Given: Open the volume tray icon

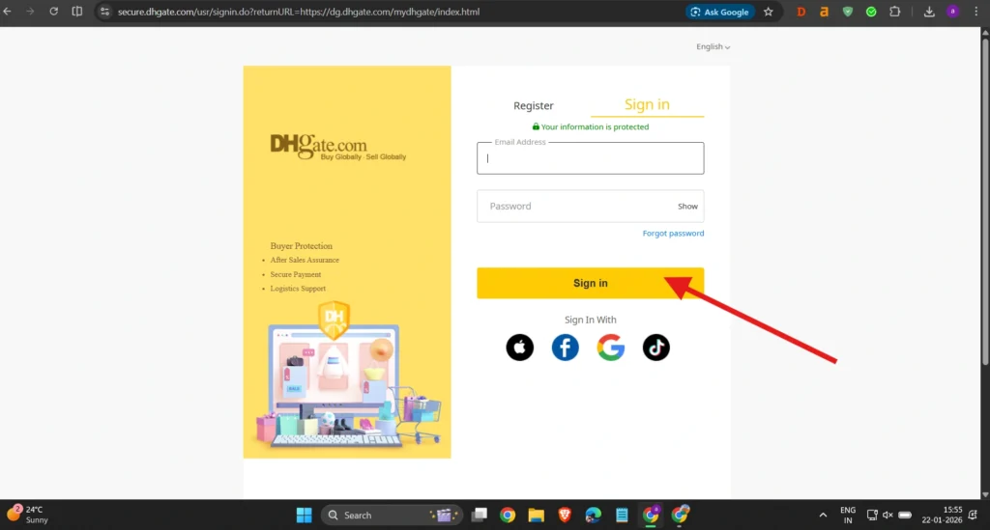Looking at the screenshot, I should point(888,515).
